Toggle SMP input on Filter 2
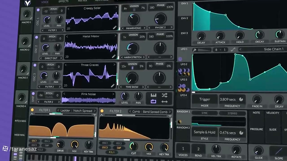 (119, 148)
